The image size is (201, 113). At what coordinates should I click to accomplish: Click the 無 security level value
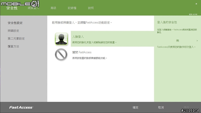177,40
